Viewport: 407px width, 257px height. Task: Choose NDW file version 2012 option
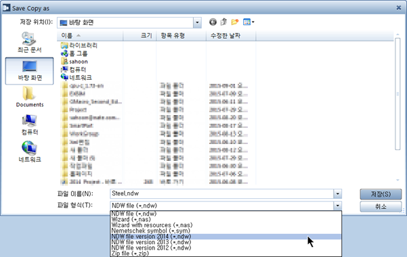pos(226,248)
